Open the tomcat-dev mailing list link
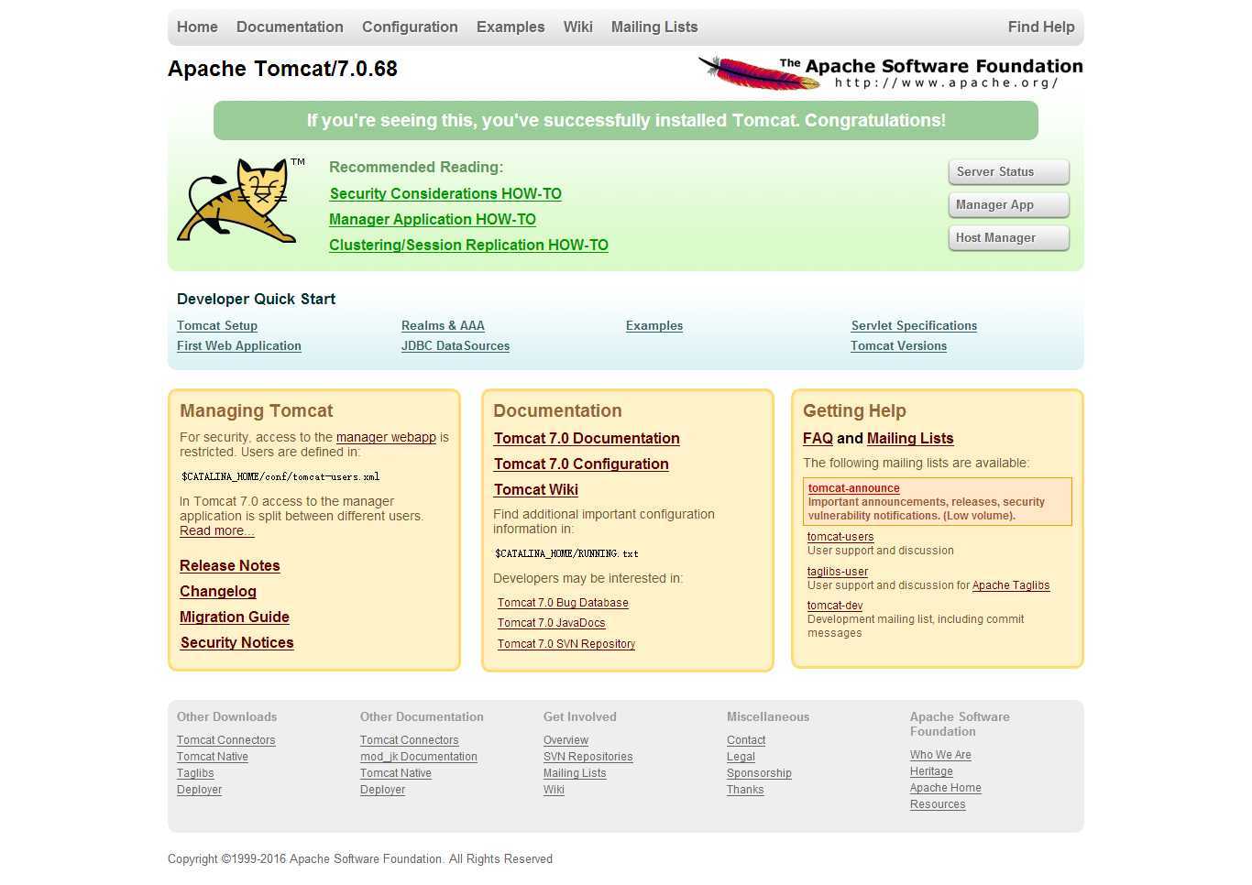1252x885 pixels. pos(835,606)
